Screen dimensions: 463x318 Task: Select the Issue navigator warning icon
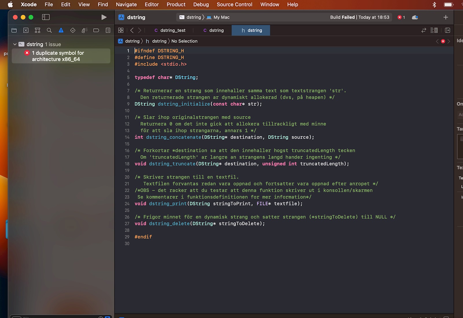pyautogui.click(x=61, y=30)
